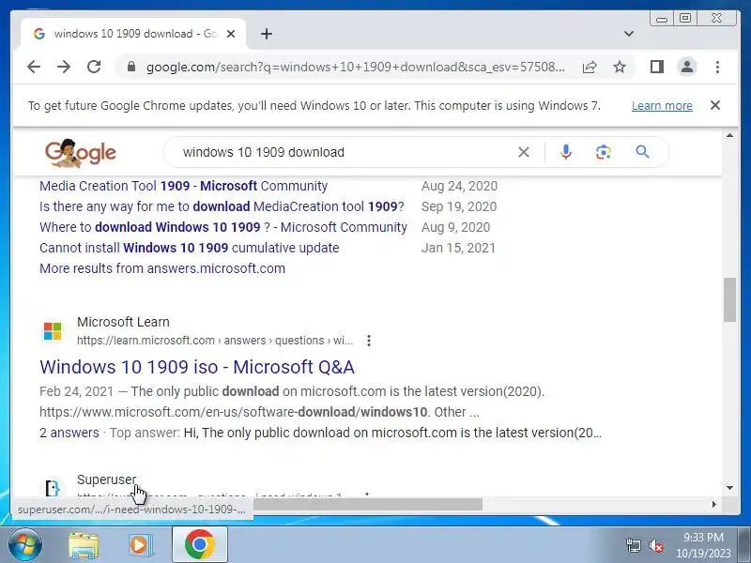
Task: Open the network tray icon
Action: click(634, 545)
